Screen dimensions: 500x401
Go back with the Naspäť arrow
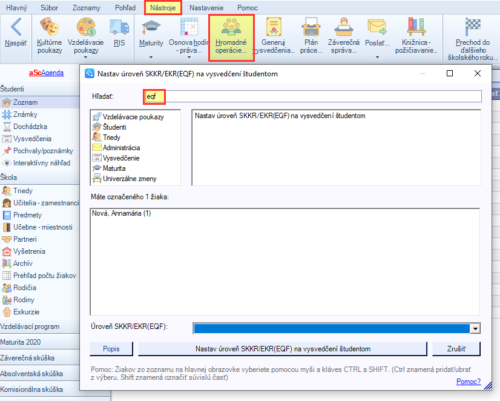(x=16, y=33)
